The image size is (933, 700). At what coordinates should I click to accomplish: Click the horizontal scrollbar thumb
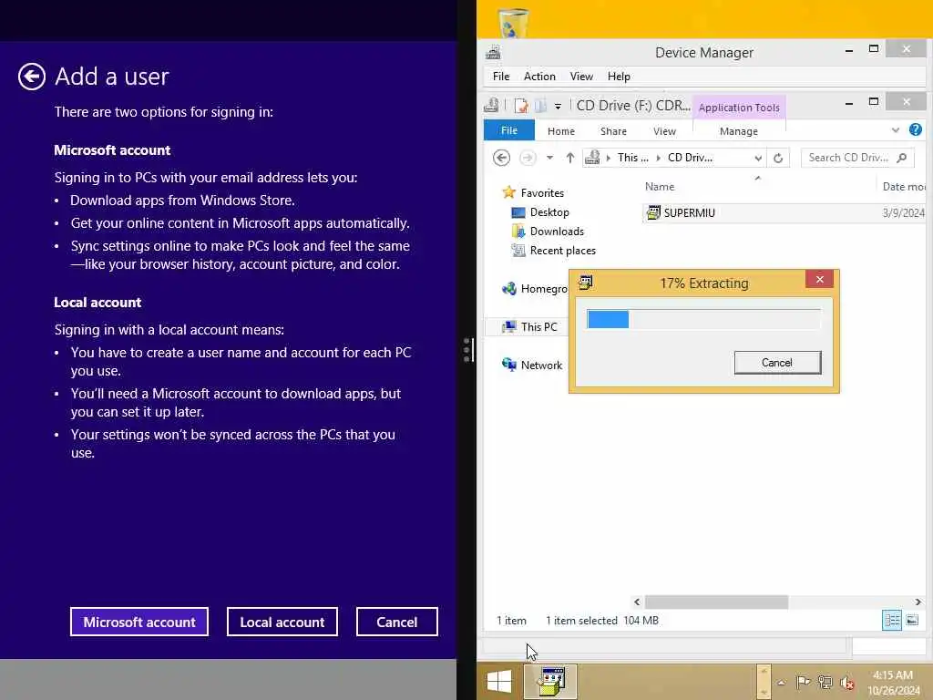tap(716, 602)
